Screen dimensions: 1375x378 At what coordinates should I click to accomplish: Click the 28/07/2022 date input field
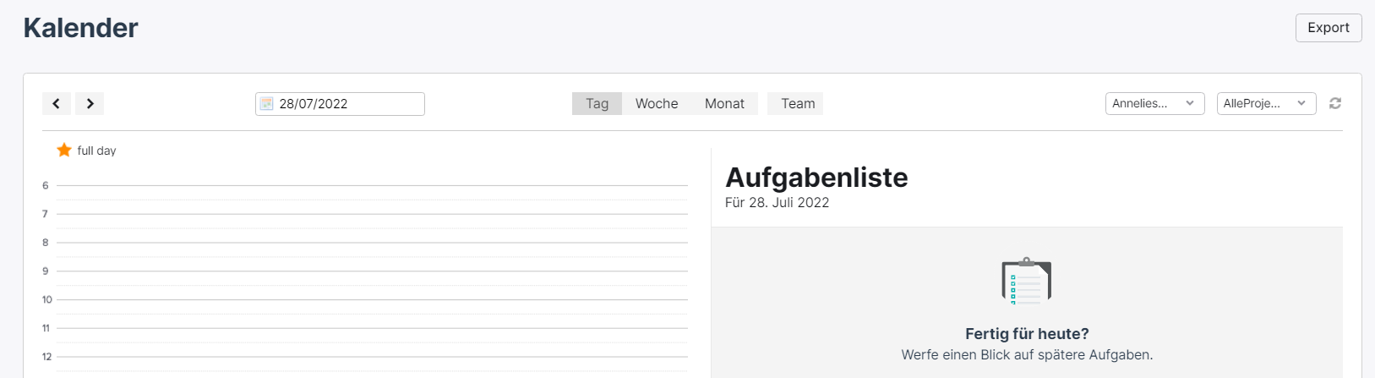tap(340, 104)
